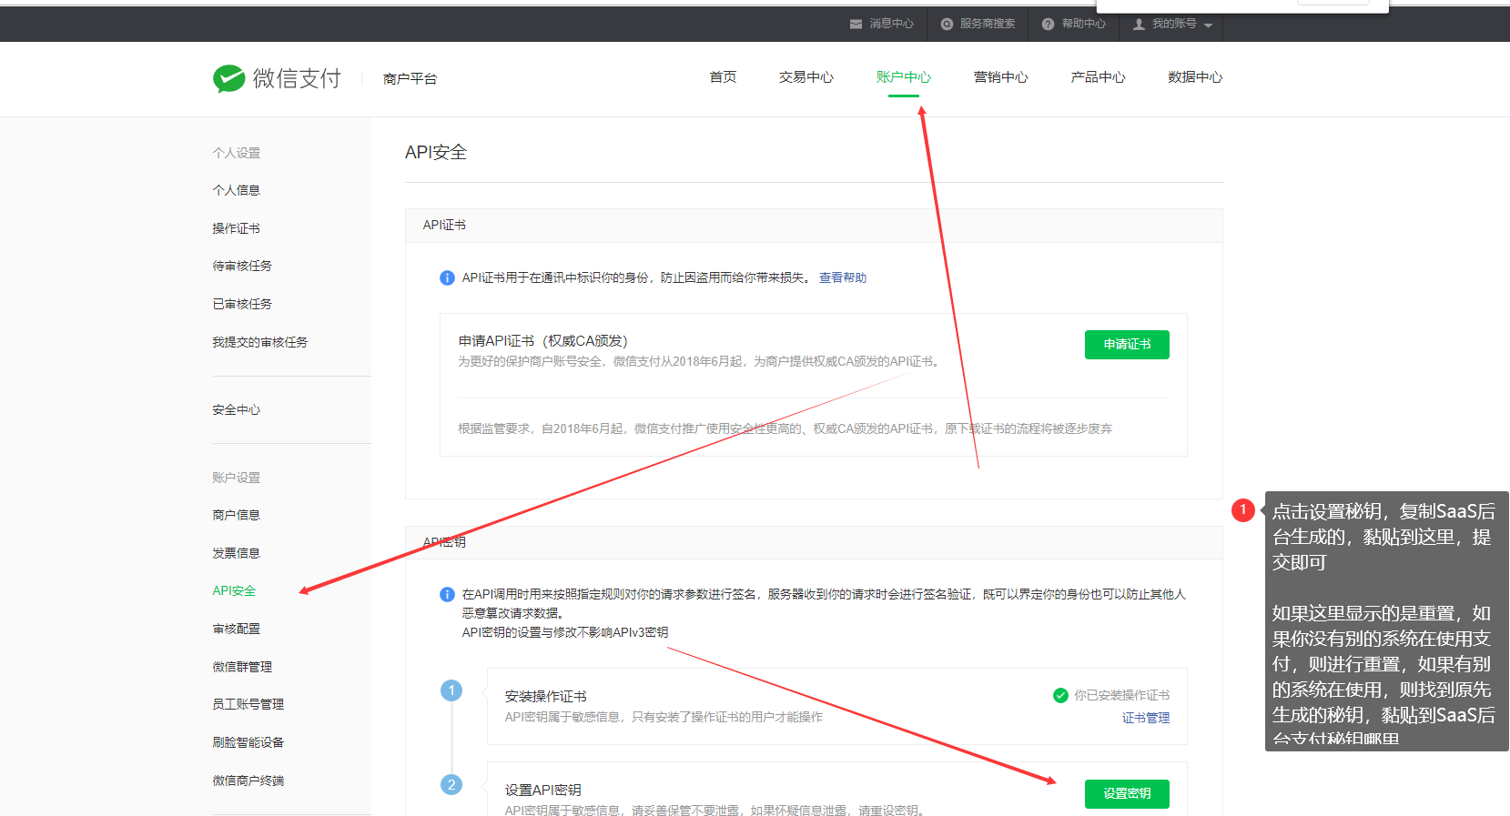
Task: Open the 消息中心 message center
Action: pos(881,24)
